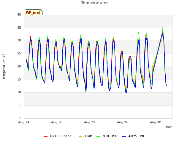
Task: Click the lowest temperature trough near Aug 26
Action: click(126, 92)
